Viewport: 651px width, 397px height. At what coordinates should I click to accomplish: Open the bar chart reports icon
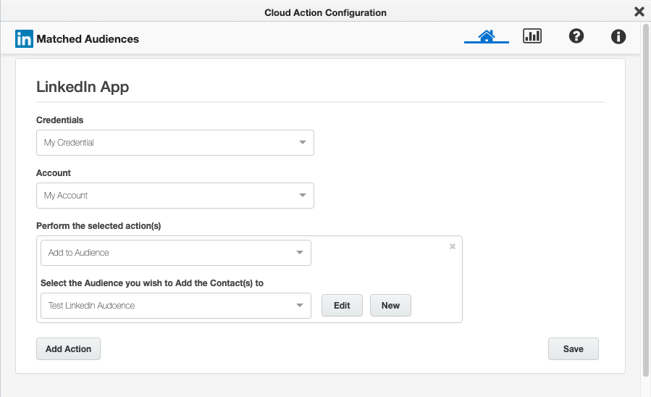pos(532,36)
